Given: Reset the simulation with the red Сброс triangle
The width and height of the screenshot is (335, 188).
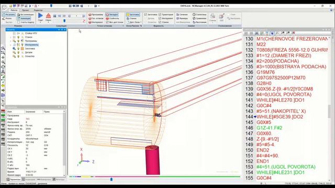Looking at the screenshot, I should 49,16.
